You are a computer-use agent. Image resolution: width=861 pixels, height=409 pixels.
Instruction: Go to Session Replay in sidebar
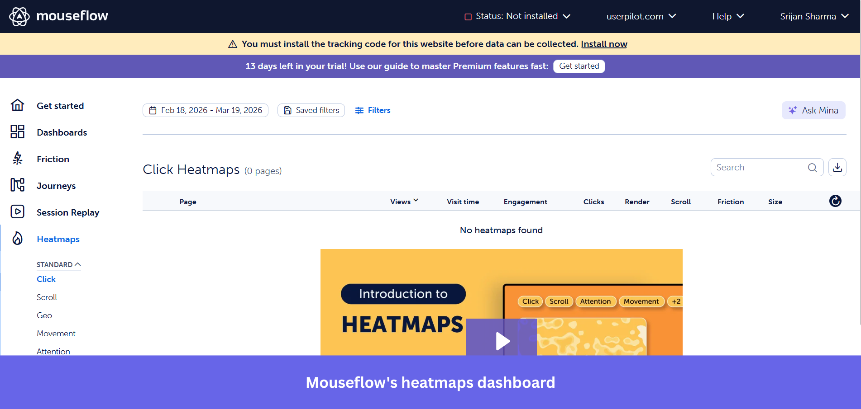[68, 212]
